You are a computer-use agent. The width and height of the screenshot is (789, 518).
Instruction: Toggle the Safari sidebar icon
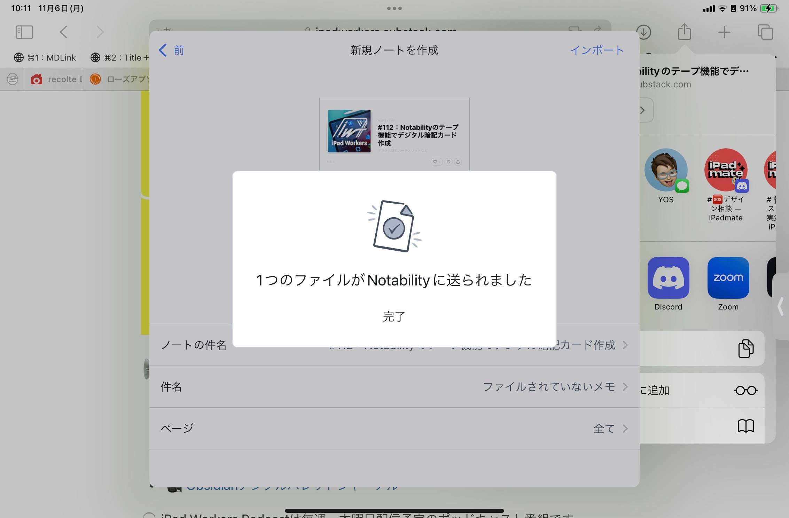click(24, 32)
